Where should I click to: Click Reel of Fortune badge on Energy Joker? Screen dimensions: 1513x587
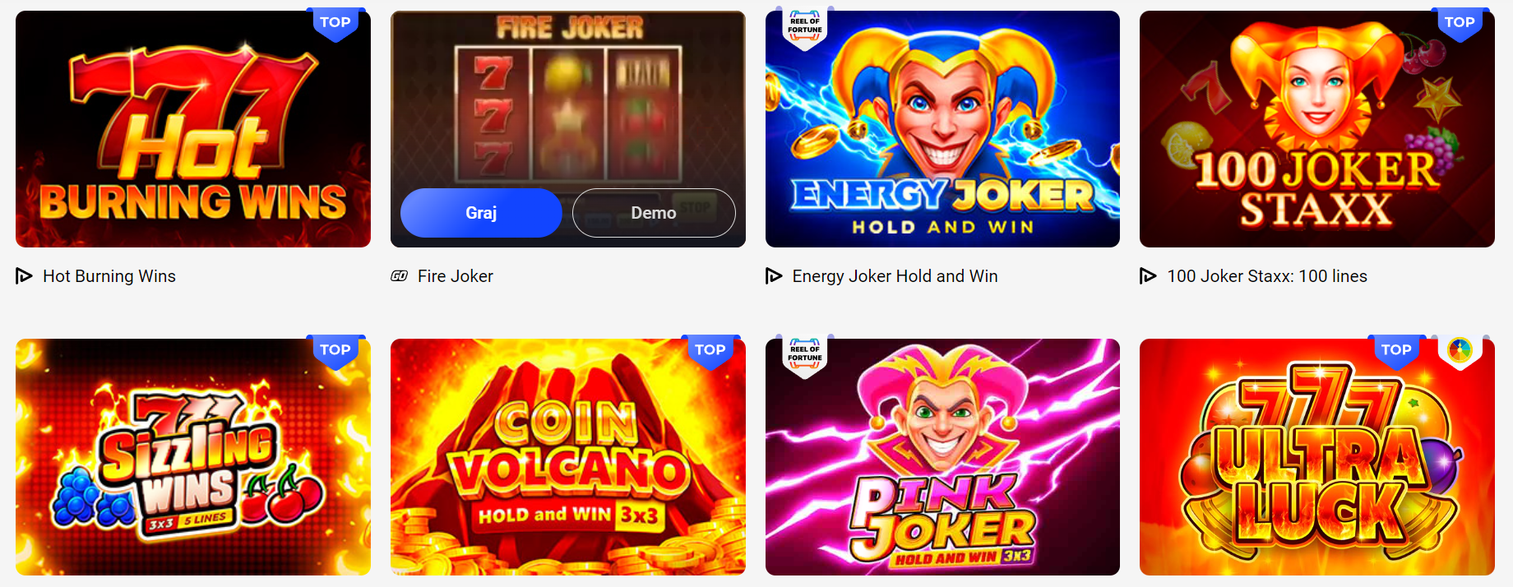[x=804, y=27]
